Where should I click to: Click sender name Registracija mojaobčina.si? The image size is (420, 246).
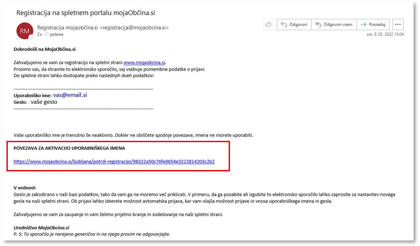pyautogui.click(x=68, y=28)
